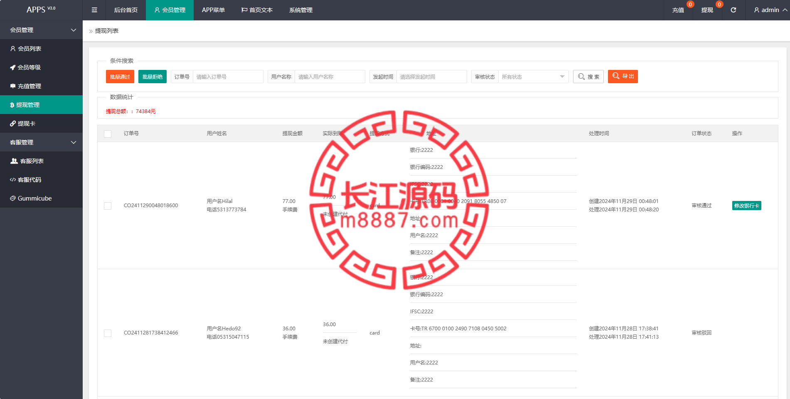Go to 客服列表 in the sidebar
The image size is (790, 399).
click(x=41, y=161)
